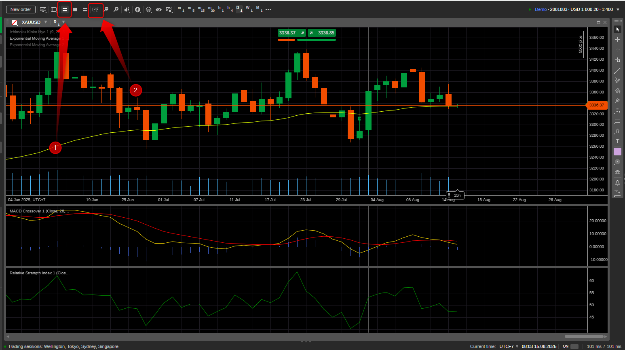Select the h1 timeframe
This screenshot has width=625, height=350.
tap(221, 9)
